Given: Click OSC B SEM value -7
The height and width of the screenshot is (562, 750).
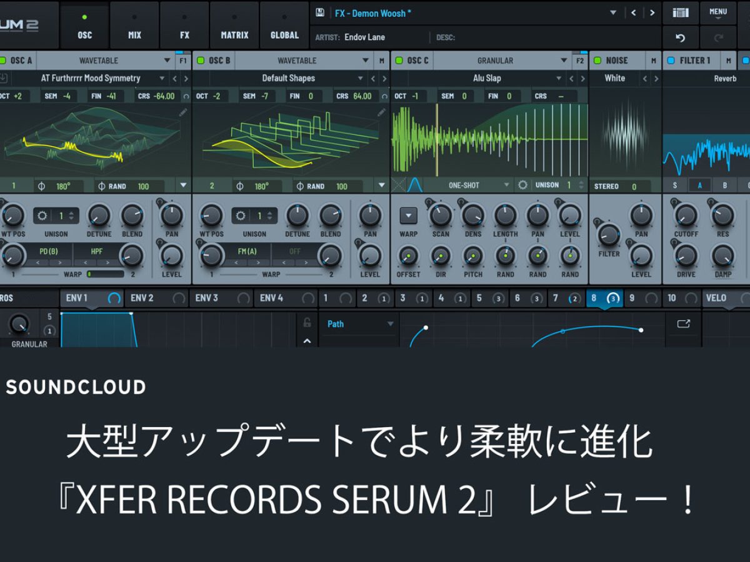Looking at the screenshot, I should (x=264, y=96).
